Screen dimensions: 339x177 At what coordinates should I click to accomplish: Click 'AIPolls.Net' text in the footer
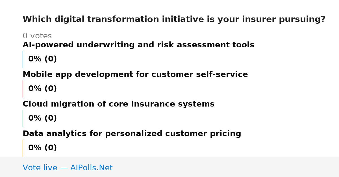[x=91, y=168]
